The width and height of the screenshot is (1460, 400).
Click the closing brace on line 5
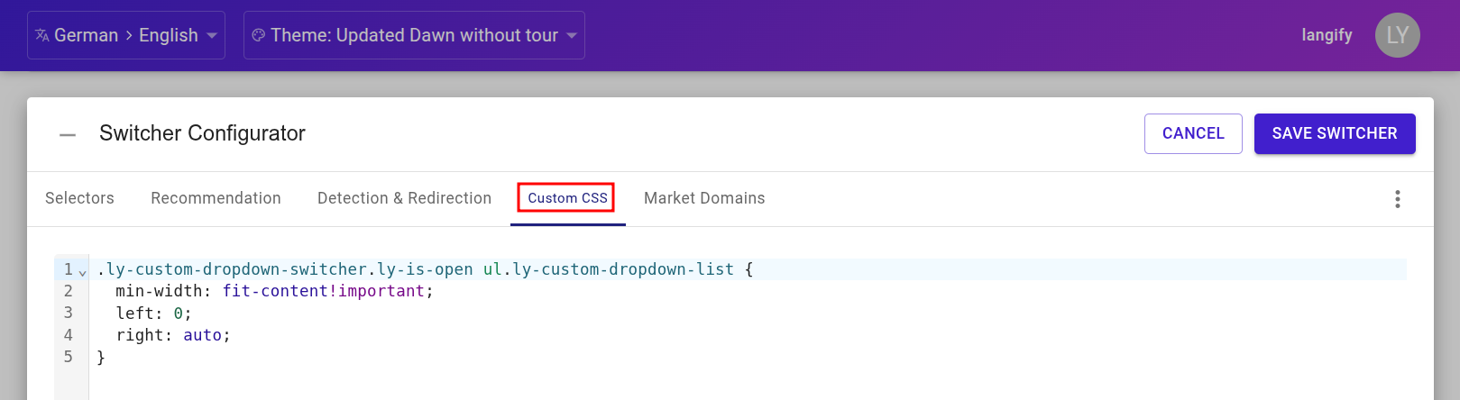coord(101,358)
